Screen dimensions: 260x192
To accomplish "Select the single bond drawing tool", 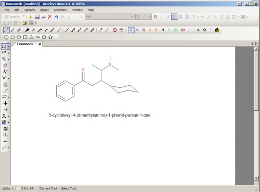I will pyautogui.click(x=6, y=30).
